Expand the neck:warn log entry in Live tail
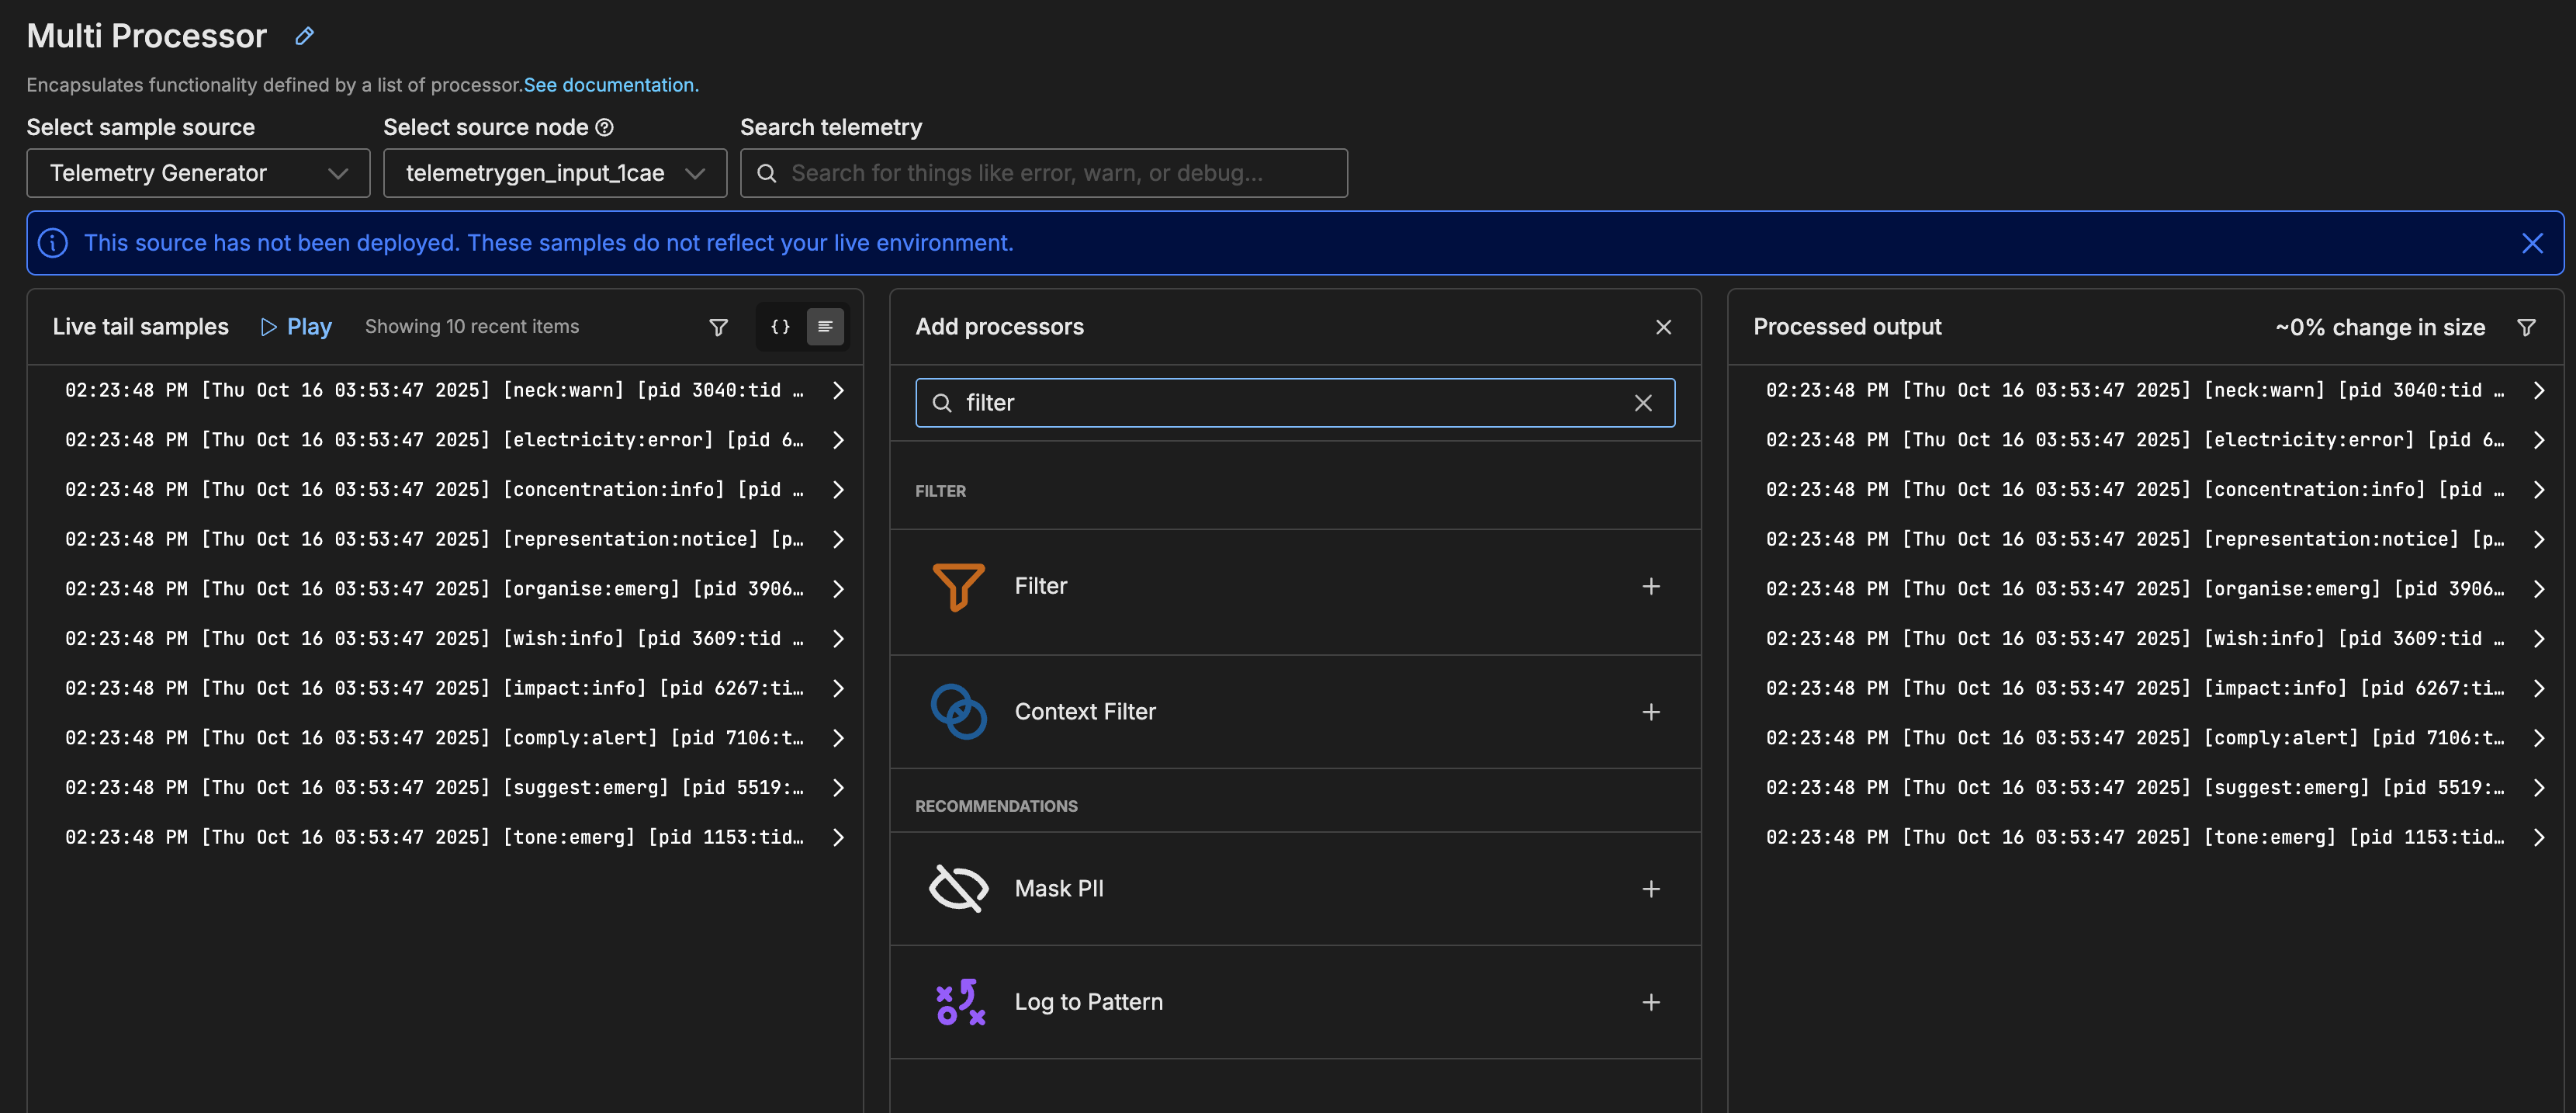Screen dimensions: 2576x1113 (x=838, y=390)
